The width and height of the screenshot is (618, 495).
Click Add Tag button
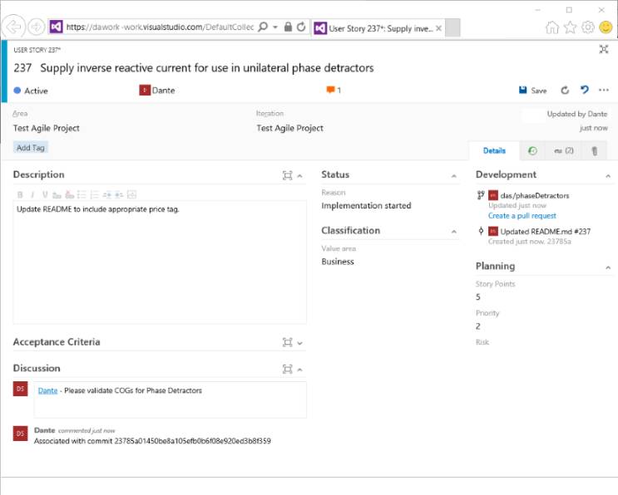click(30, 148)
